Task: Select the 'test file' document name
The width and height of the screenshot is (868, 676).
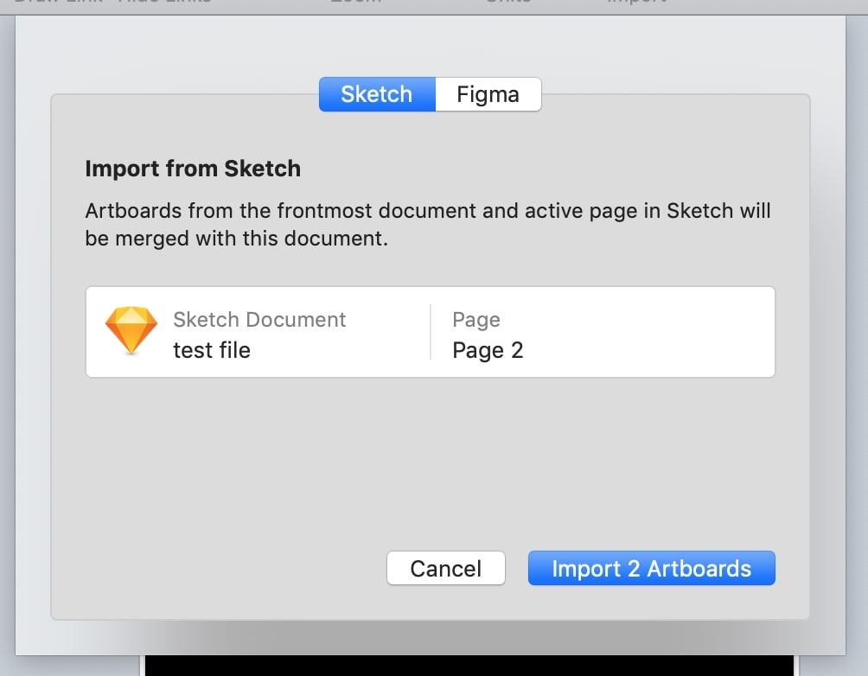Action: coord(212,350)
